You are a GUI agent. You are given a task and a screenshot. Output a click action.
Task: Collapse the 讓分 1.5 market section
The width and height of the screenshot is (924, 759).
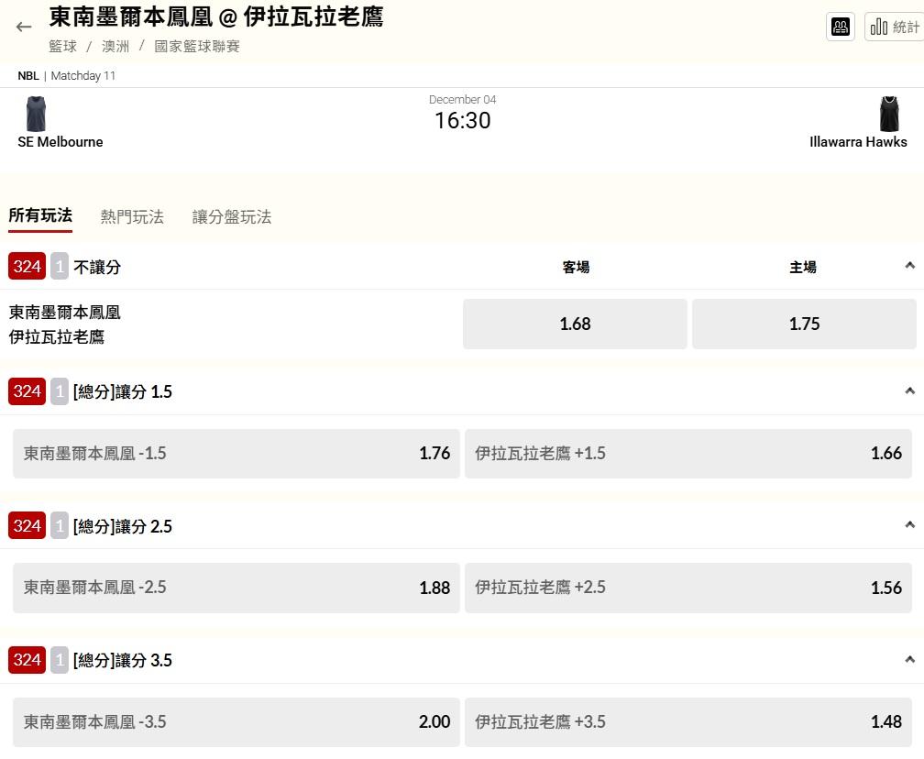[909, 391]
